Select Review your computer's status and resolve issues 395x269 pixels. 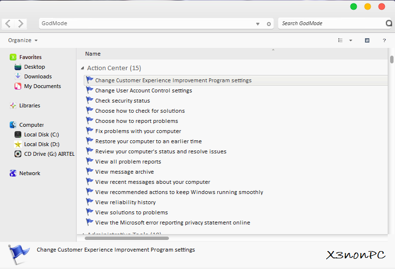click(x=161, y=151)
